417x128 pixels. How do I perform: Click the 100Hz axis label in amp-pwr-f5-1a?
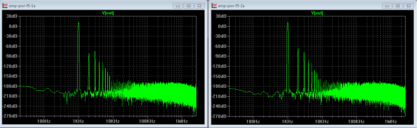coord(44,121)
